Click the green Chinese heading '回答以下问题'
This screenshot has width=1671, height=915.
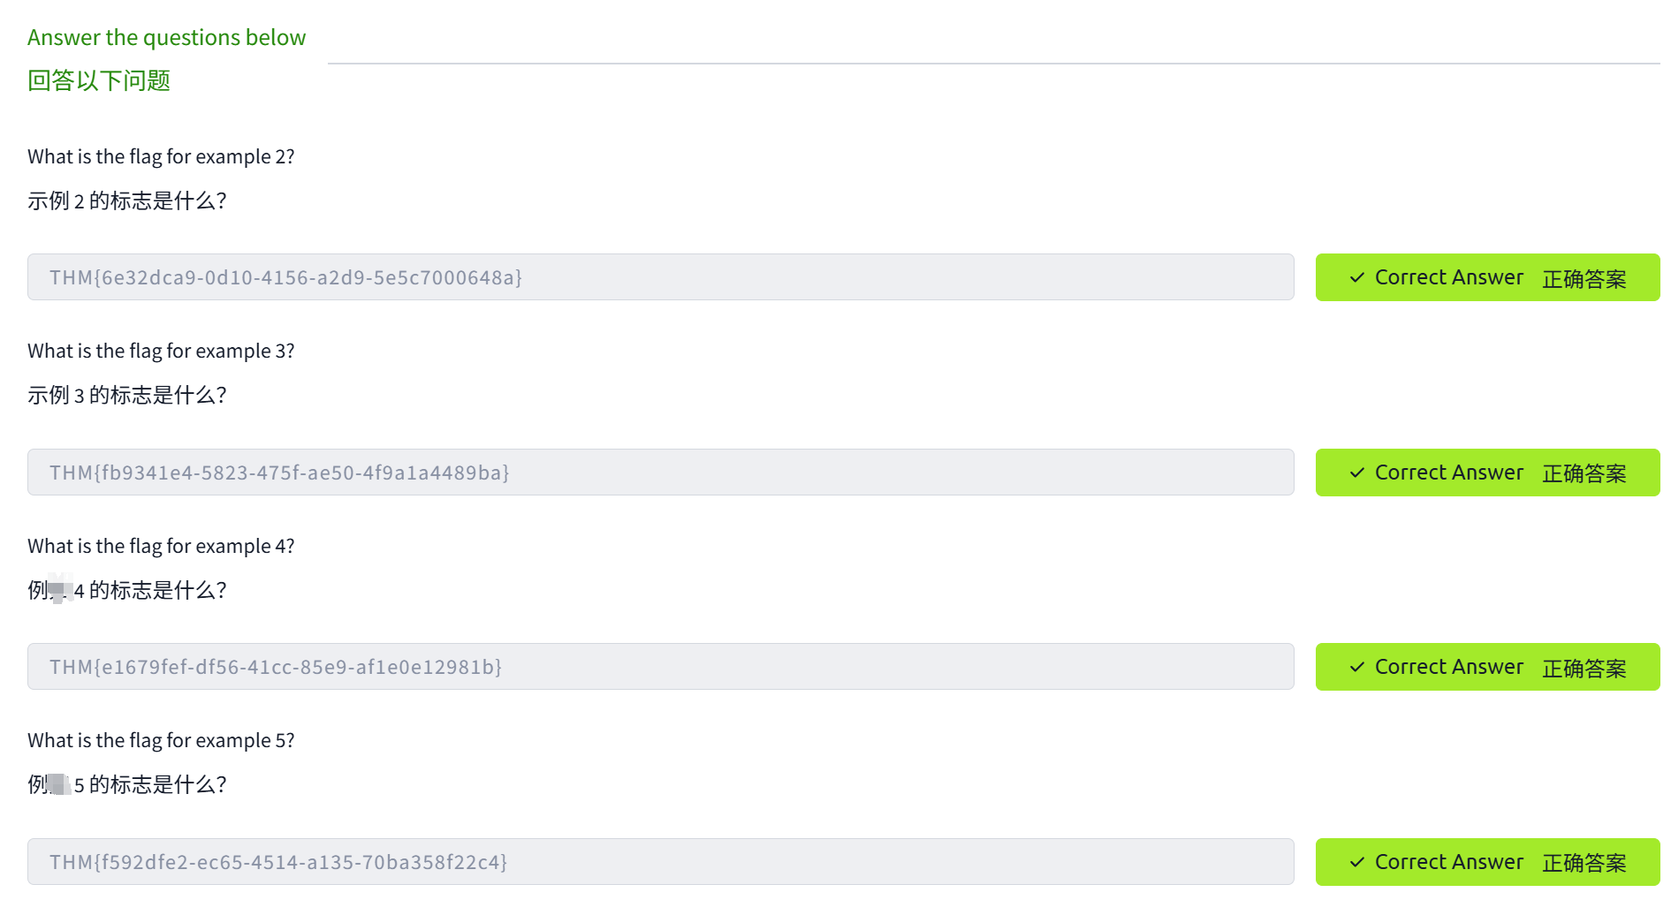click(x=99, y=80)
